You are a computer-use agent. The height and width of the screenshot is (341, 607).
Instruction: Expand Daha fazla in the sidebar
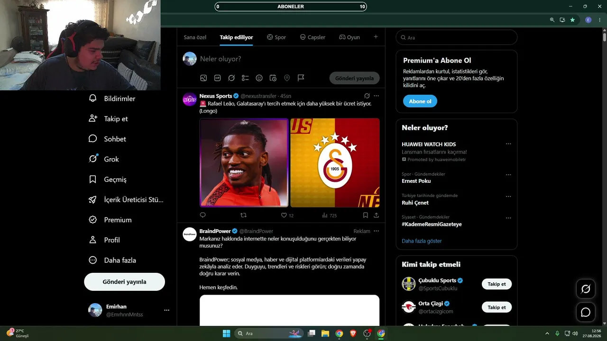[x=112, y=260]
